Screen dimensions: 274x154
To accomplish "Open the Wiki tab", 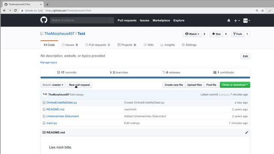I will click(149, 45).
